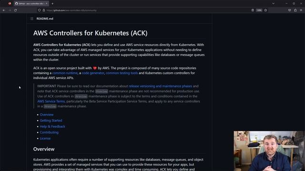Image resolution: width=305 pixels, height=171 pixels.
Task: Go to License section link
Action: pos(45,138)
